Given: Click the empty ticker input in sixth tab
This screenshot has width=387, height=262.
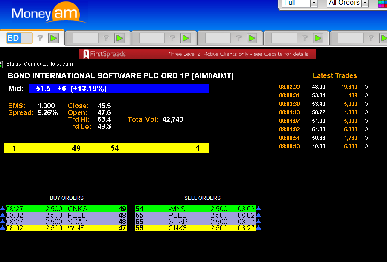Looking at the screenshot, I should click(350, 38).
